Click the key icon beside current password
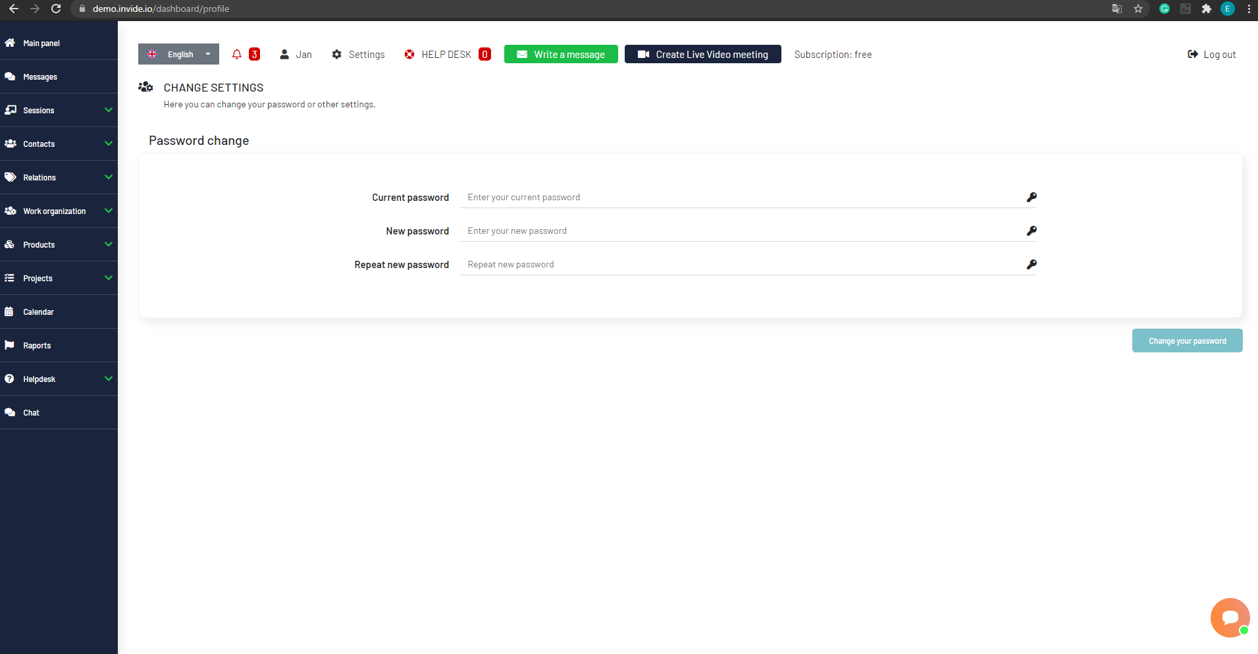 pos(1031,197)
